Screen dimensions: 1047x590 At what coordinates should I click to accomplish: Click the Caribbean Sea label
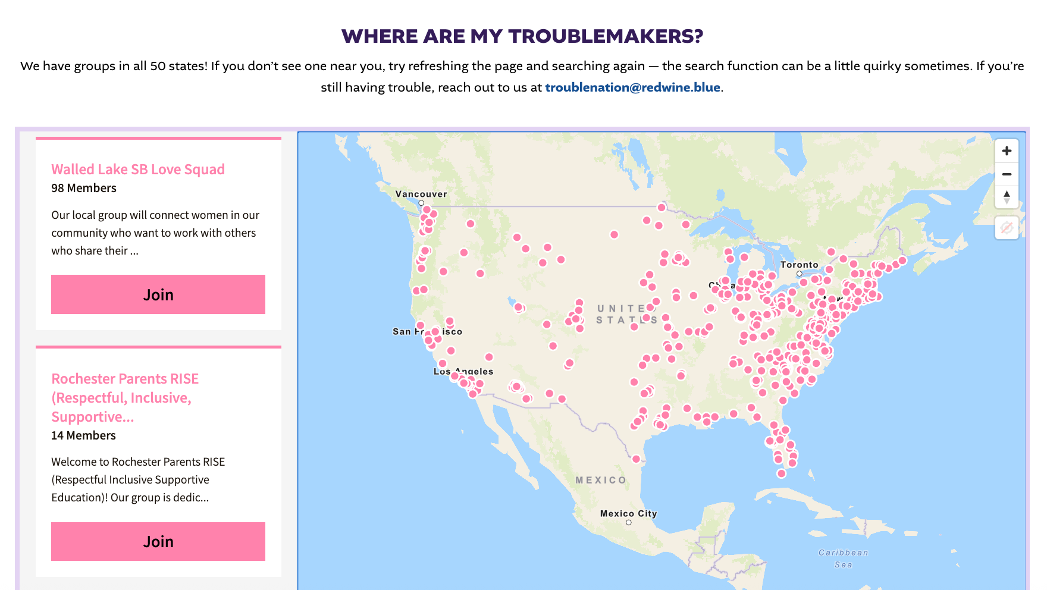tap(844, 558)
